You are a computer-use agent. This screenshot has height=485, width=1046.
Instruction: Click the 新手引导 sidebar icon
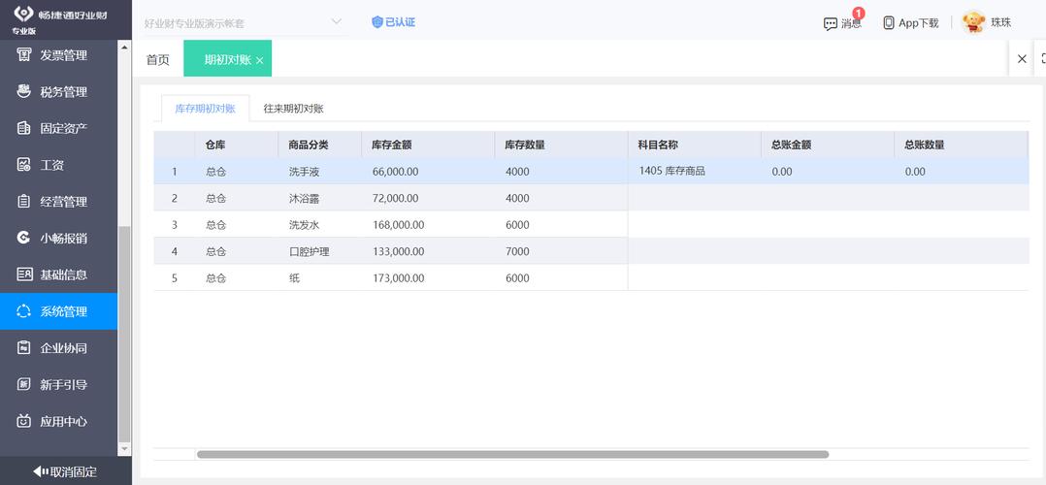24,384
